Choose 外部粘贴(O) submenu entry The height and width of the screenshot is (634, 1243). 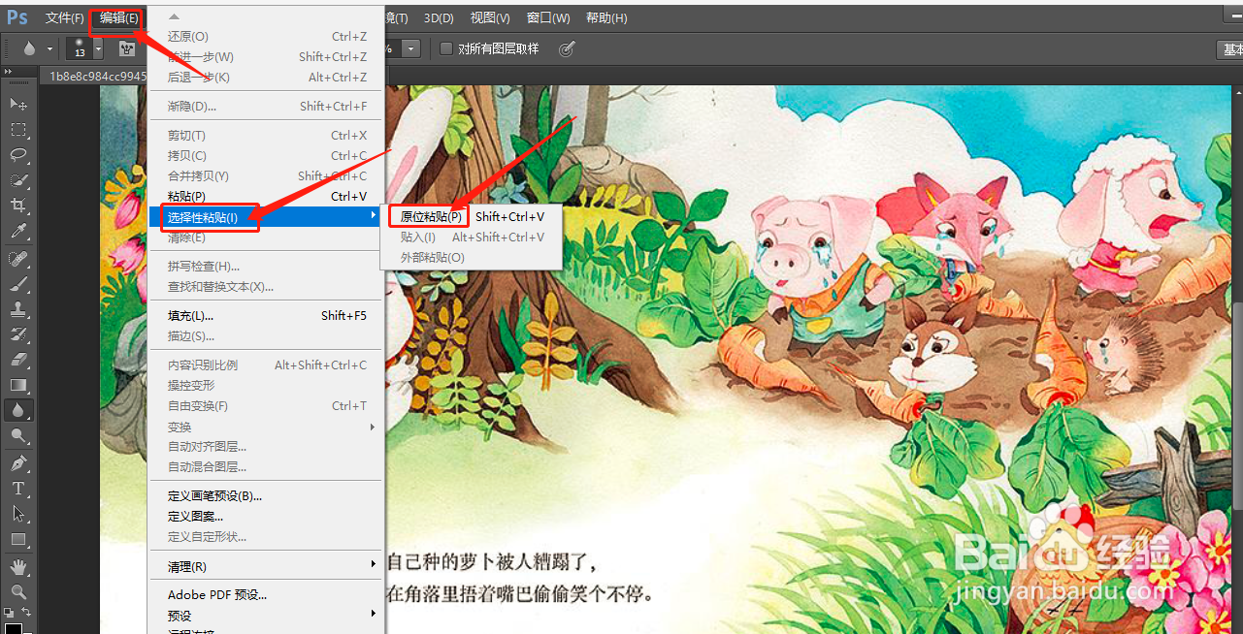coord(471,257)
